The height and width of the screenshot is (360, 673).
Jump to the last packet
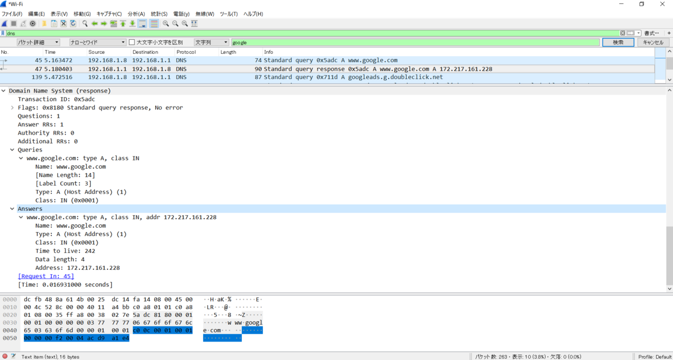(132, 24)
